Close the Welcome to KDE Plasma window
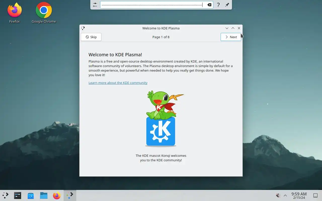This screenshot has width=322, height=201. click(x=239, y=28)
